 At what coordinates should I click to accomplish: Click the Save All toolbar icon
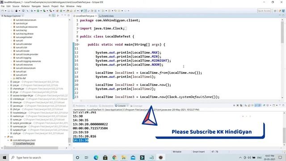pos(12,11)
